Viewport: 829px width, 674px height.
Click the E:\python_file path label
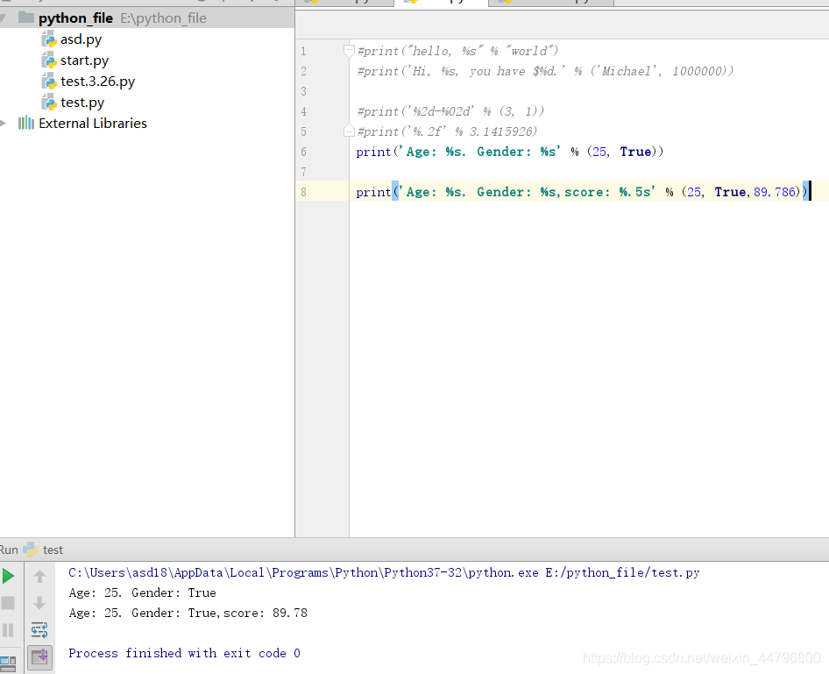point(163,18)
